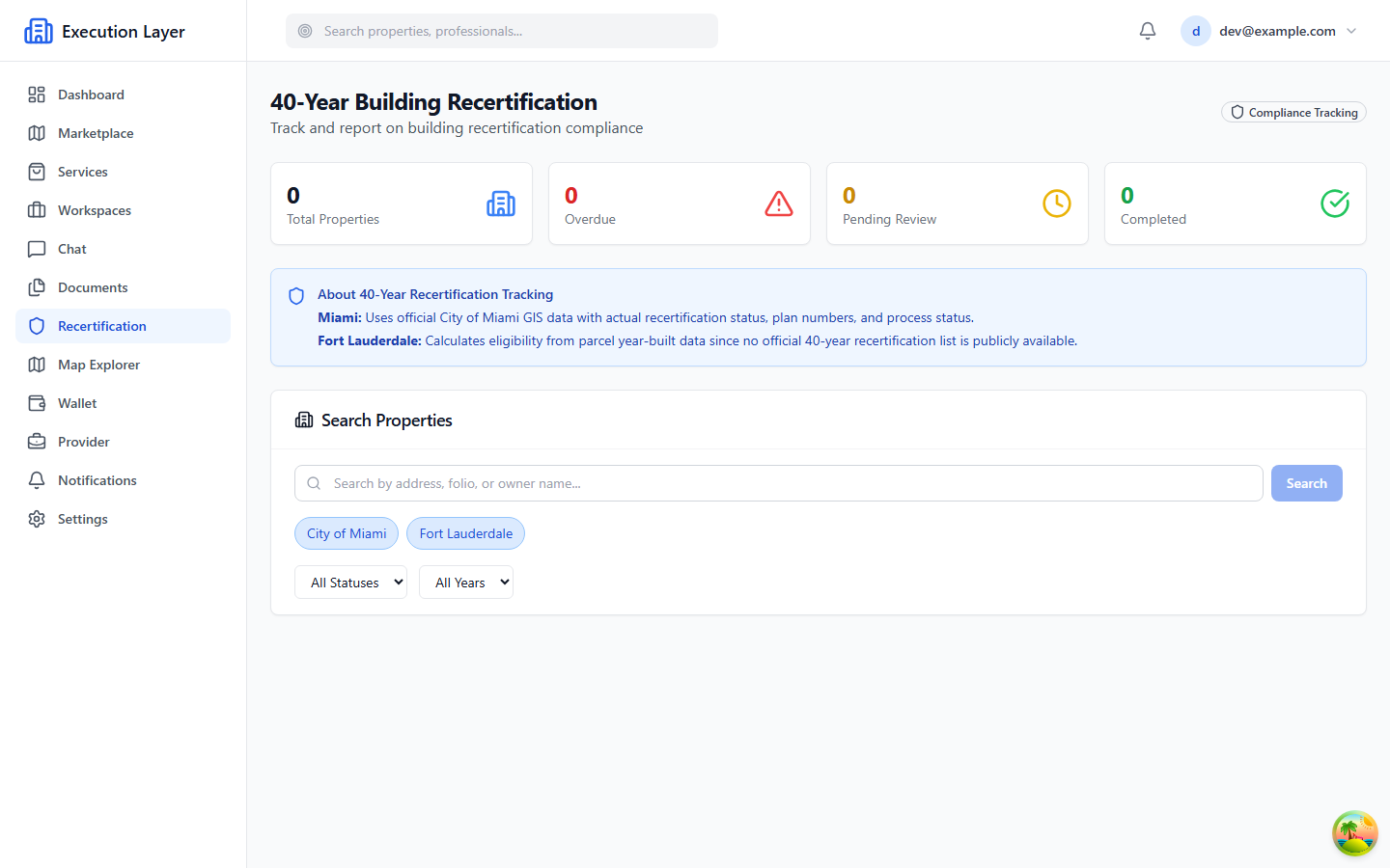Click the '40-Year Building Recertification' heading
This screenshot has height=868, width=1390.
(x=433, y=102)
